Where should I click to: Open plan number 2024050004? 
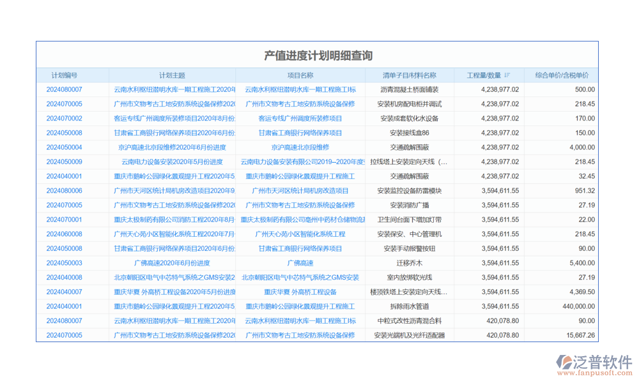coord(65,147)
